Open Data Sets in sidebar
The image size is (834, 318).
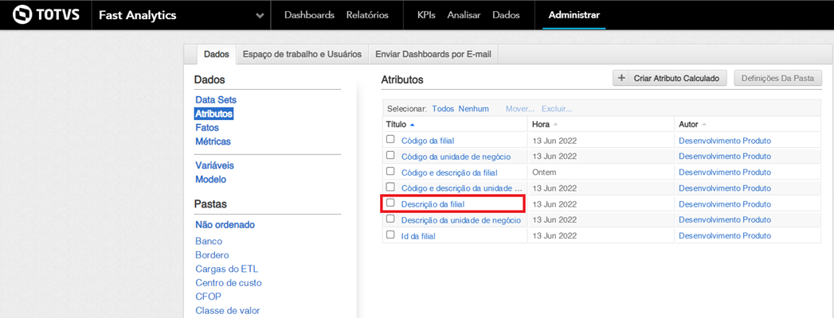coord(216,100)
